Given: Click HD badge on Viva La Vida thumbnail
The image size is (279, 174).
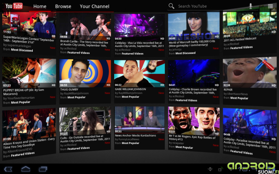Looking at the screenshot, I should click(162, 39).
